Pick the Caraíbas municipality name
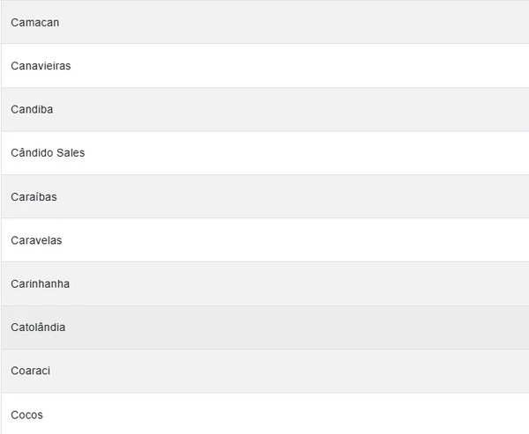Image resolution: width=529 pixels, height=434 pixels. point(34,196)
